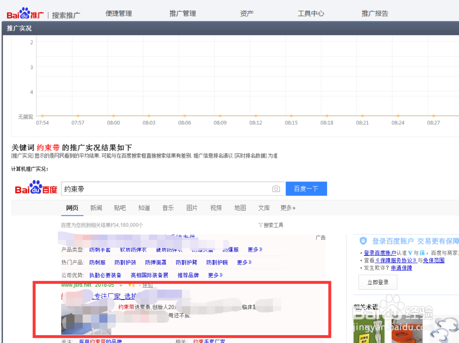This screenshot has height=343, width=459.
Task: Switch to the 贴吧 tab
Action: pyautogui.click(x=120, y=208)
